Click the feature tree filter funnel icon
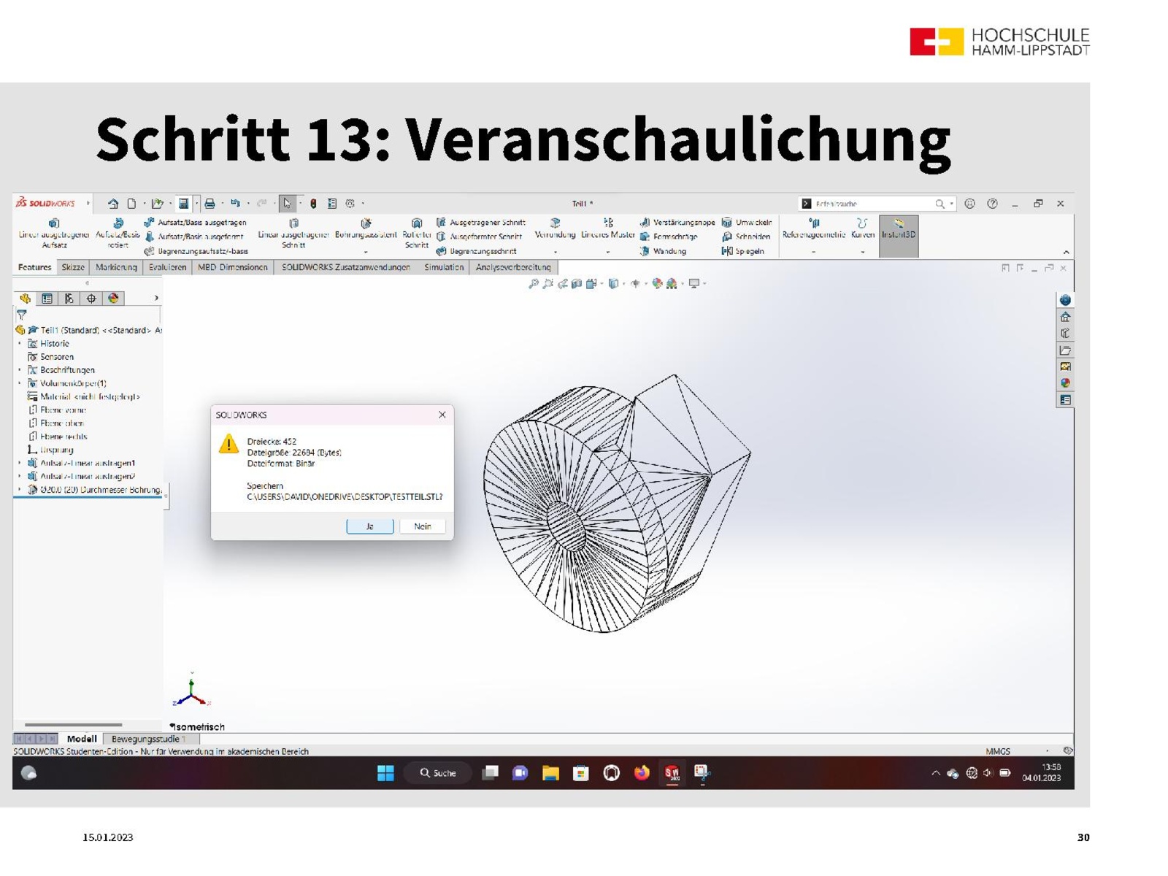The image size is (1168, 876). (22, 315)
